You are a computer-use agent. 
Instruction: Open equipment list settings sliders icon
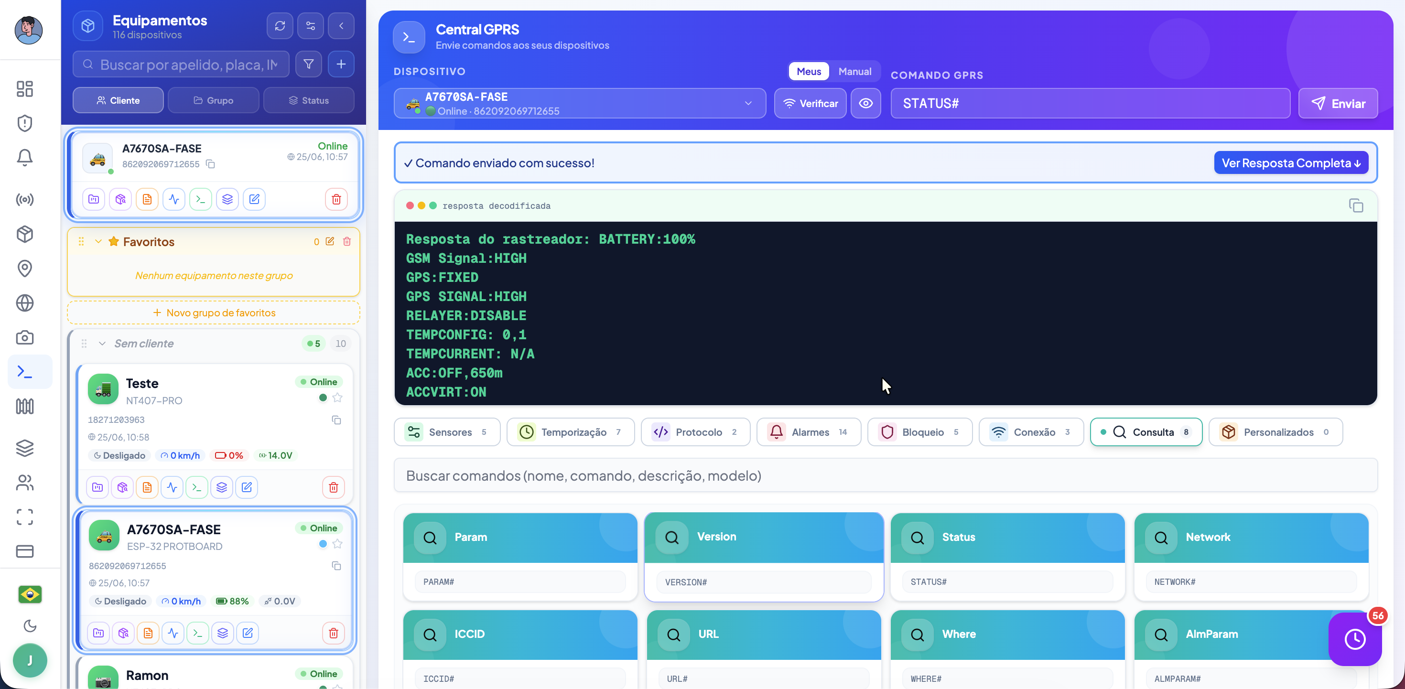click(x=310, y=26)
